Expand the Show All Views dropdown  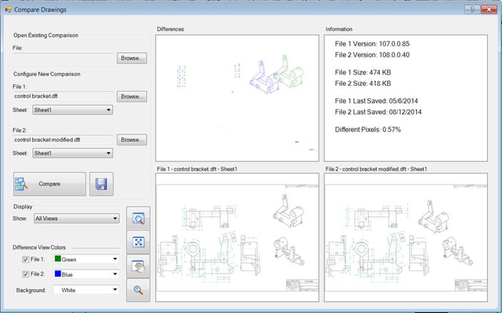coord(77,218)
